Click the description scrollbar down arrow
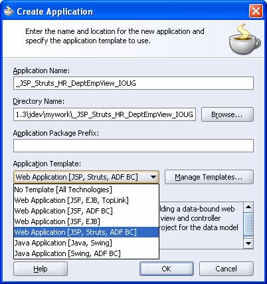 pyautogui.click(x=248, y=243)
